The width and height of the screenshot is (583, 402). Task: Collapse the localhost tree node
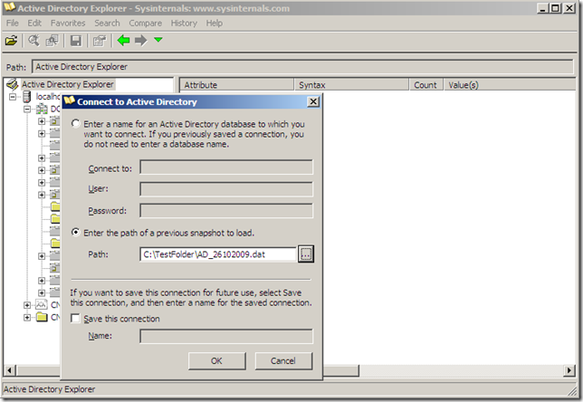(13, 97)
